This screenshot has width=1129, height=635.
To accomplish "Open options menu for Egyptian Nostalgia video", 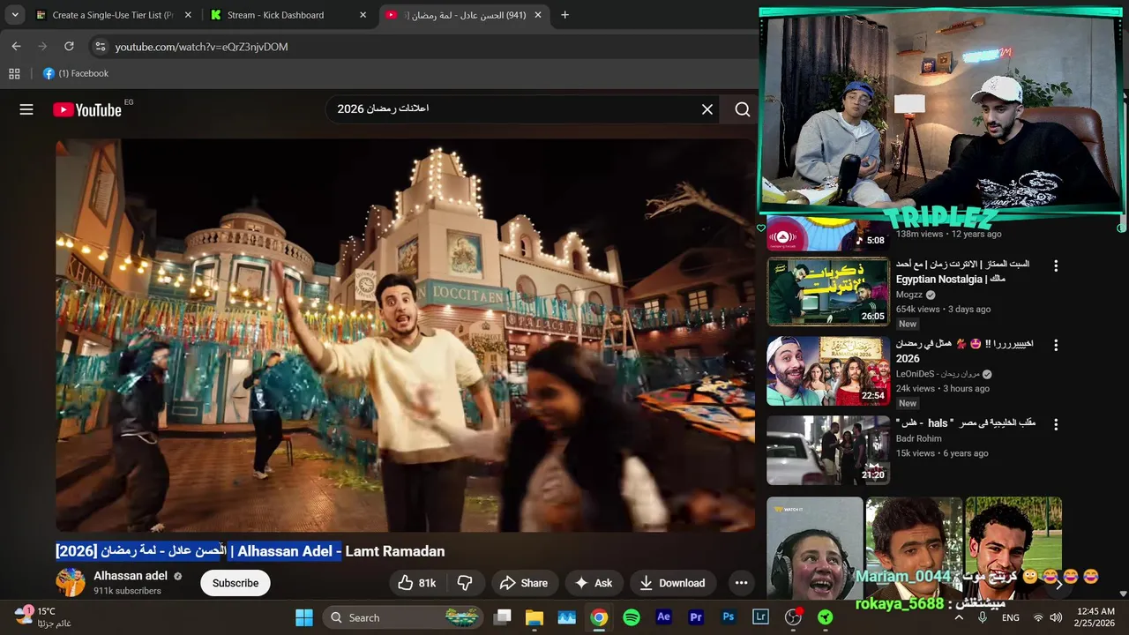I will pos(1055,265).
